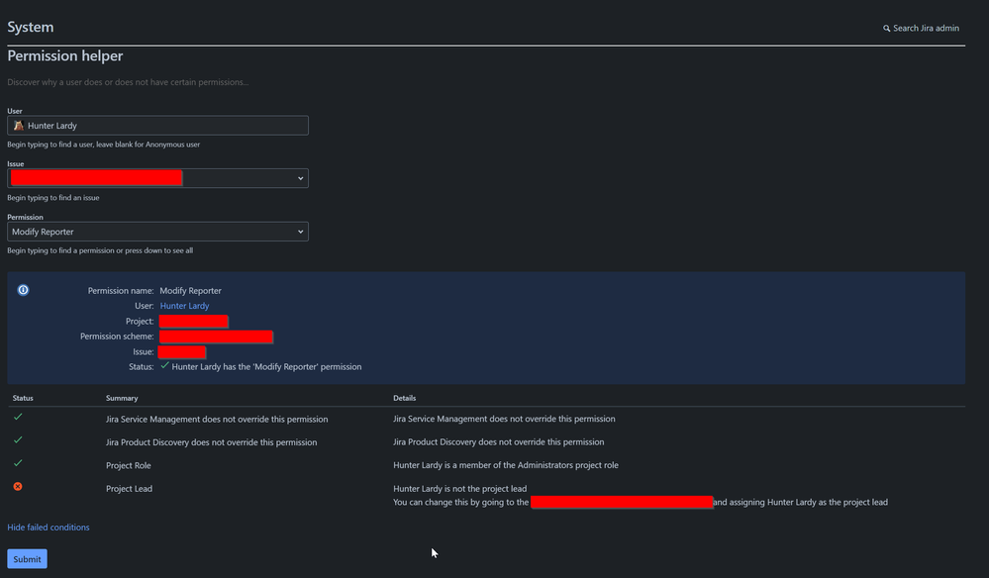Image resolution: width=989 pixels, height=578 pixels.
Task: Click the Summary column header
Action: pos(122,398)
